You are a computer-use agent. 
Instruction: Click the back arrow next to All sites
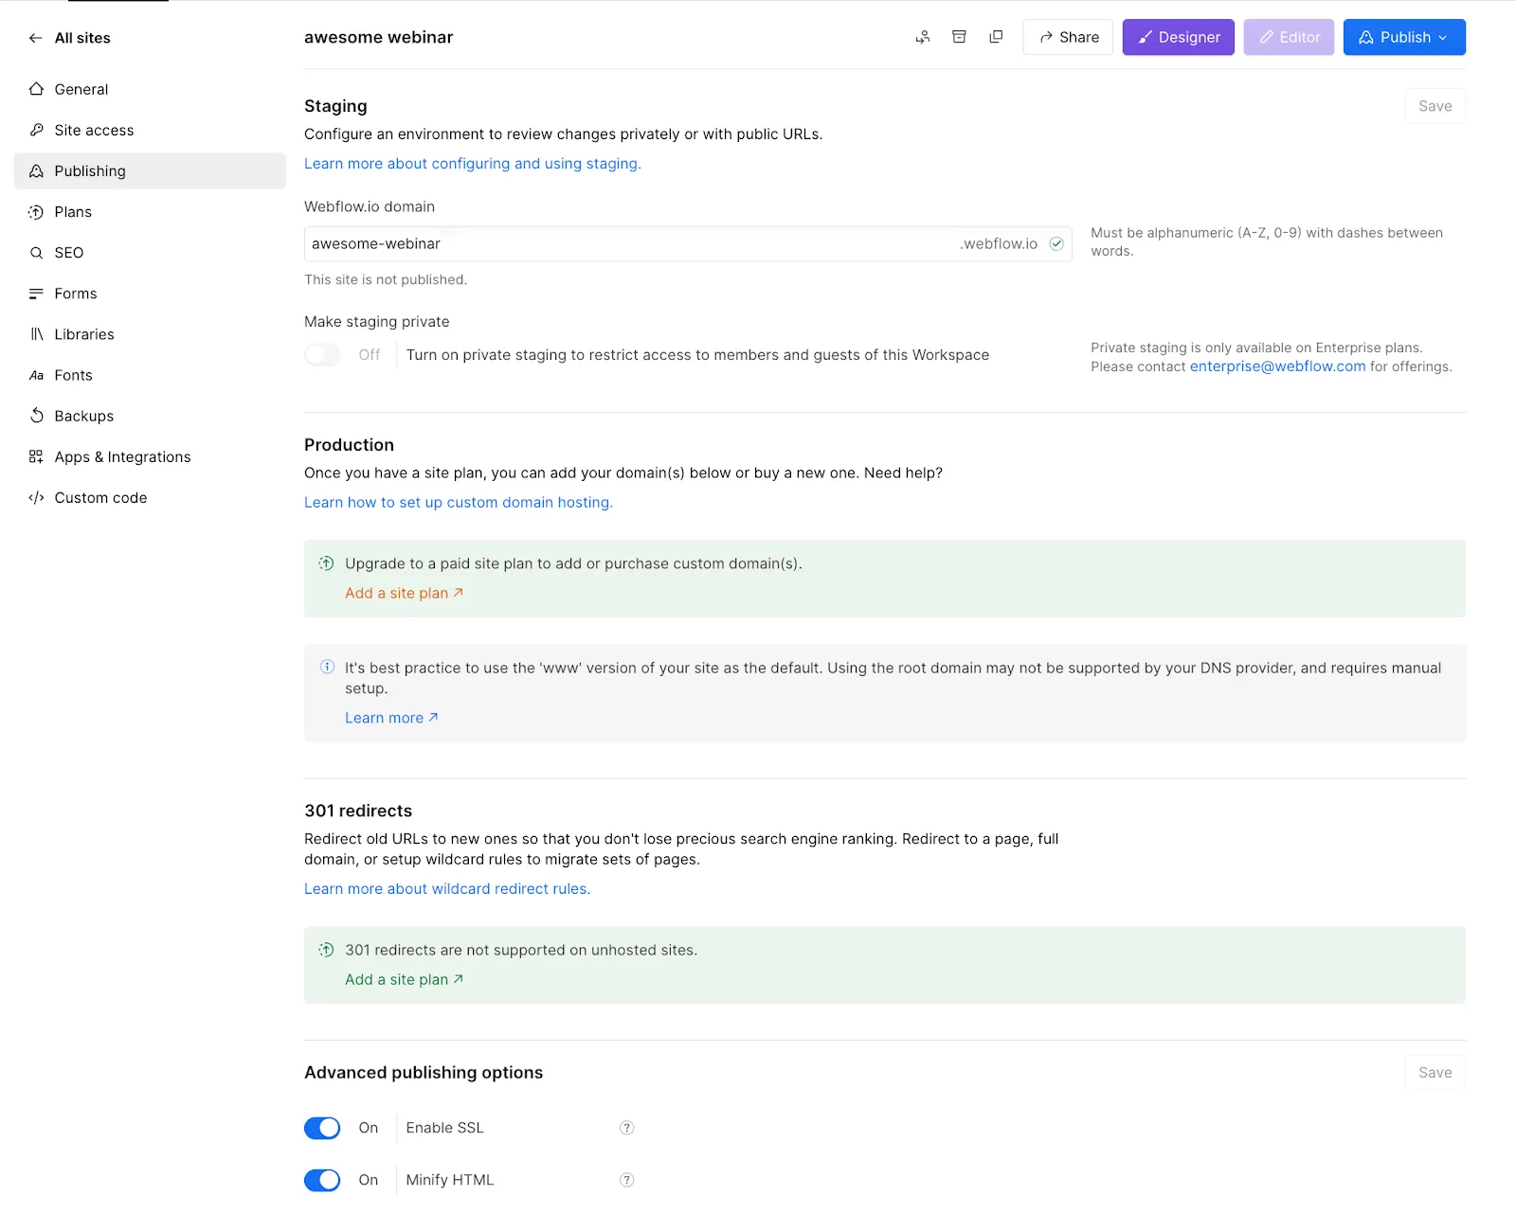[36, 38]
